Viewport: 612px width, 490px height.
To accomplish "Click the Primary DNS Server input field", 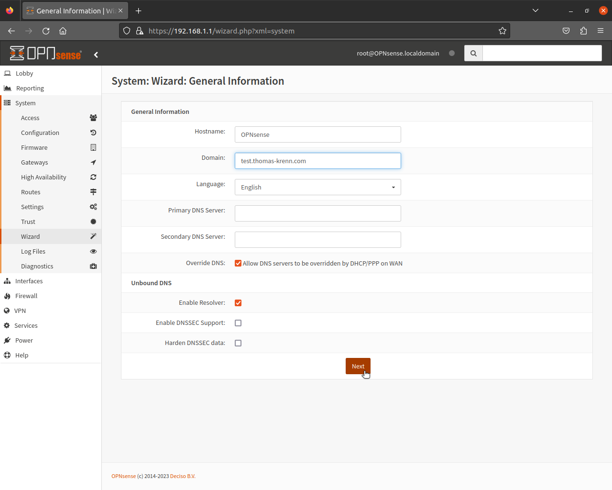I will [x=317, y=213].
